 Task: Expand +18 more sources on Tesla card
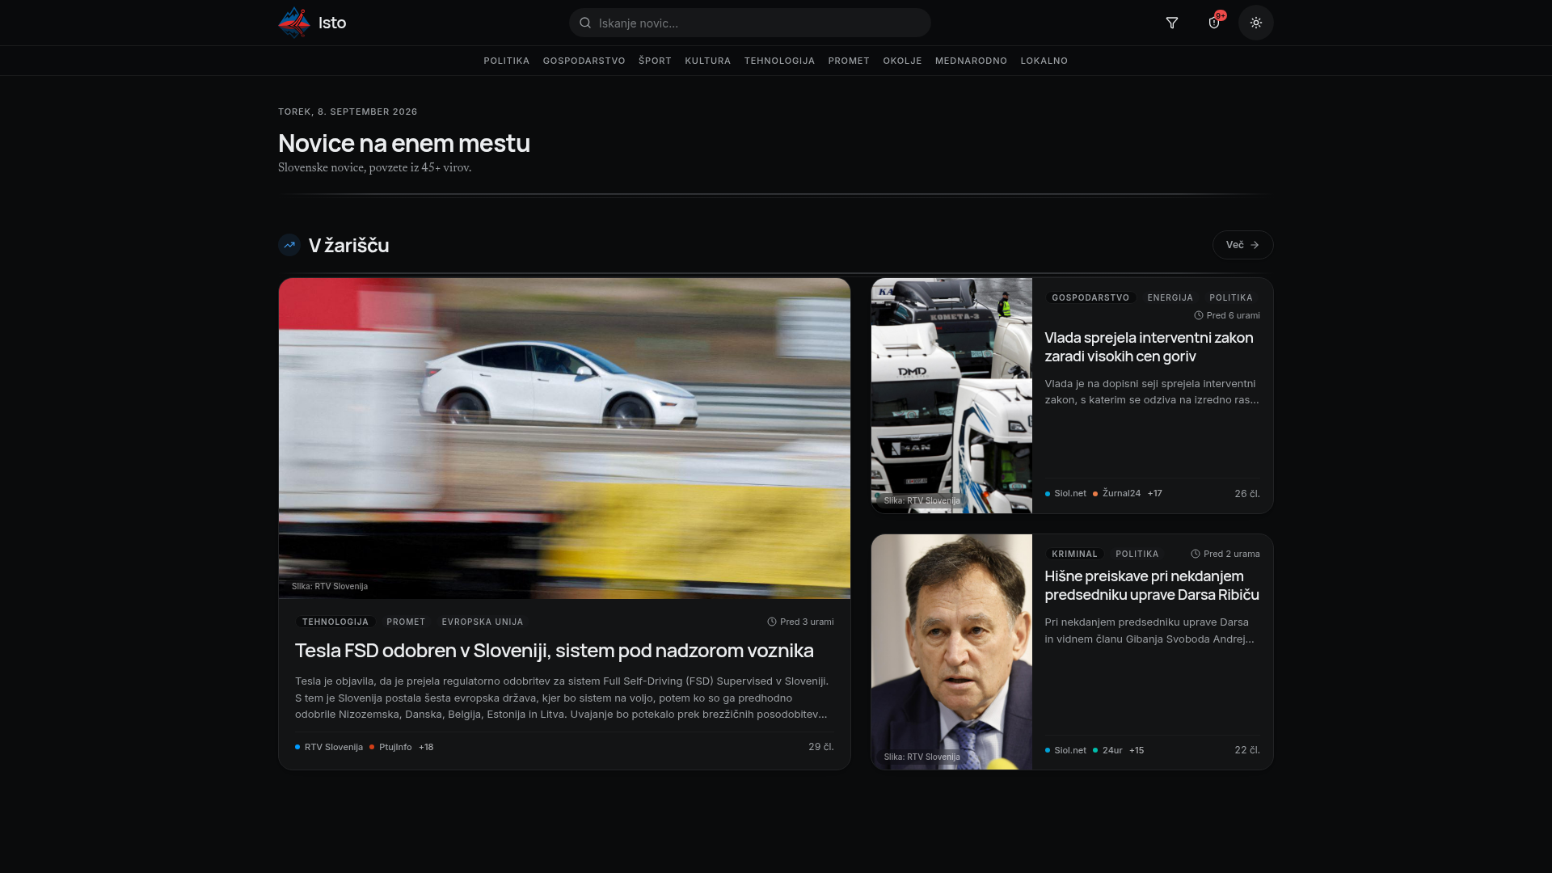pos(426,747)
